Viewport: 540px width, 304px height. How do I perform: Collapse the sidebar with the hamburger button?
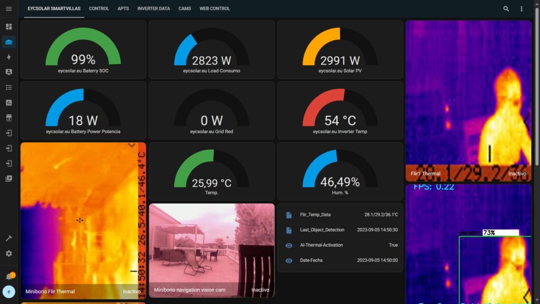(x=8, y=9)
